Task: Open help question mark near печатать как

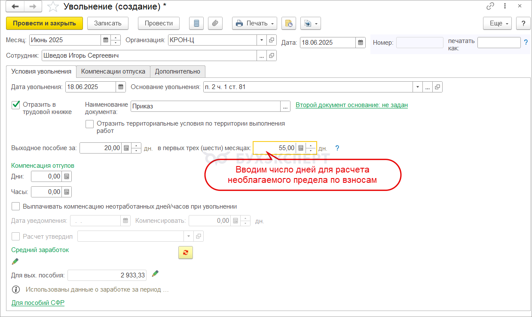Action: (x=526, y=42)
